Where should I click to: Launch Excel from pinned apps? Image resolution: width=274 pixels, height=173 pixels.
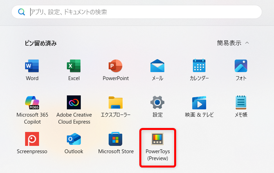click(74, 70)
